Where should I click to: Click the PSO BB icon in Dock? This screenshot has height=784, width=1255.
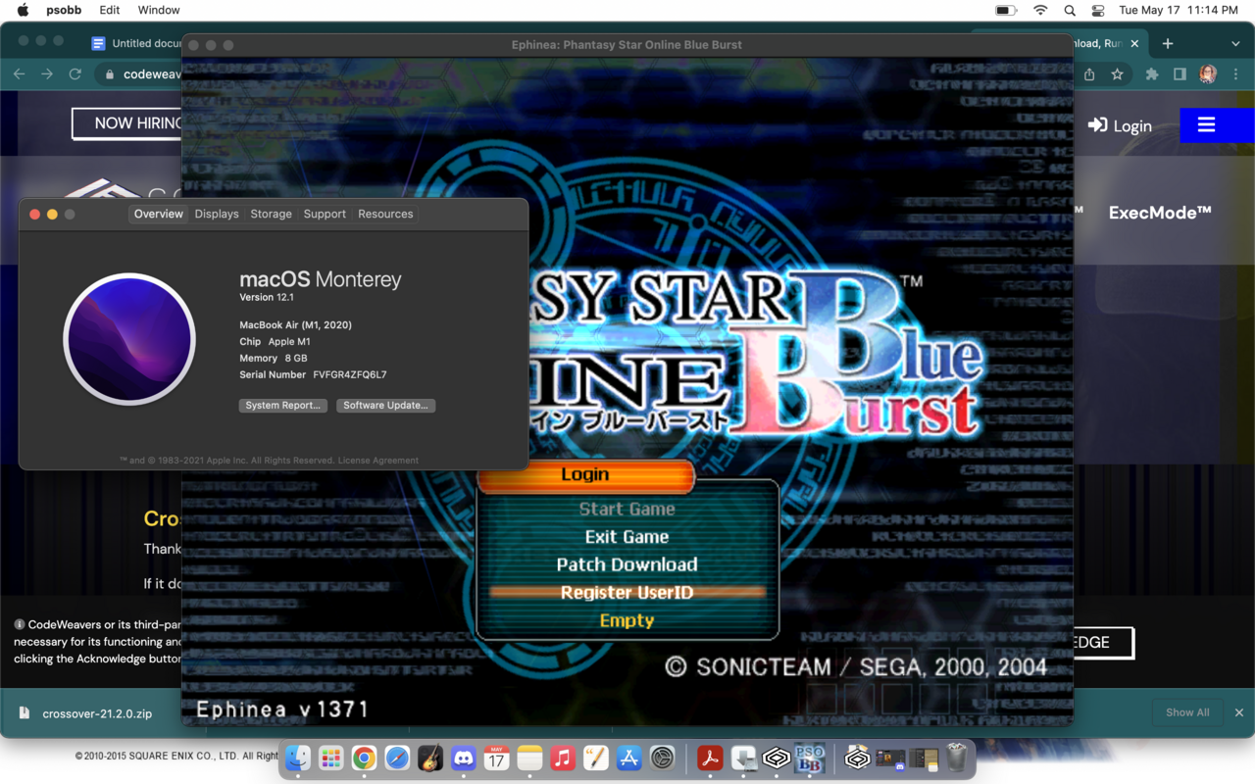click(x=810, y=758)
